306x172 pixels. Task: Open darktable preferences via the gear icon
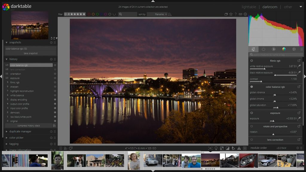246,14
